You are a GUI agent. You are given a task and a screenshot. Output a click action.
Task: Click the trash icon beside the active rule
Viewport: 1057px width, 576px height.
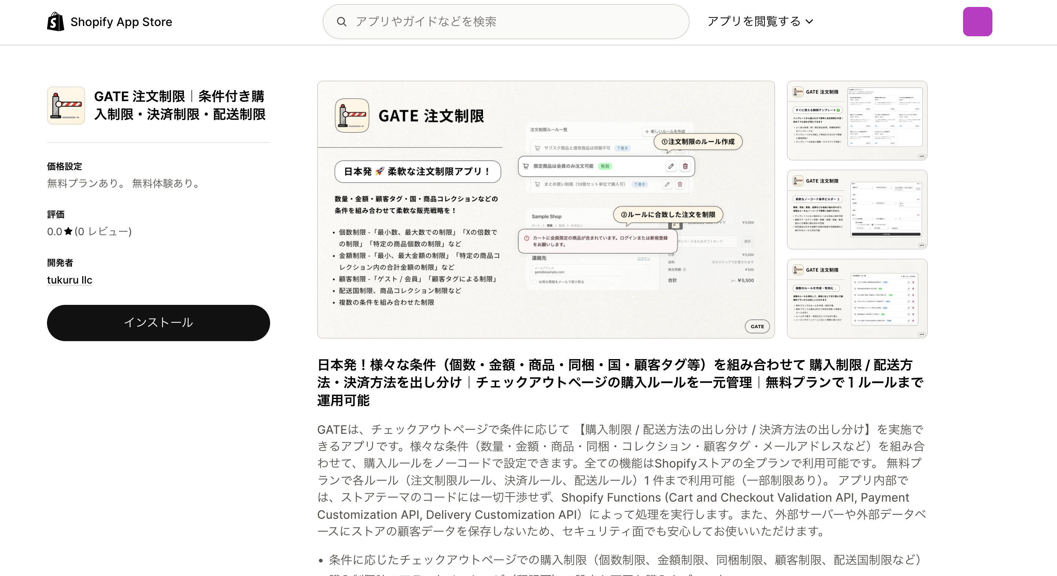pyautogui.click(x=685, y=166)
